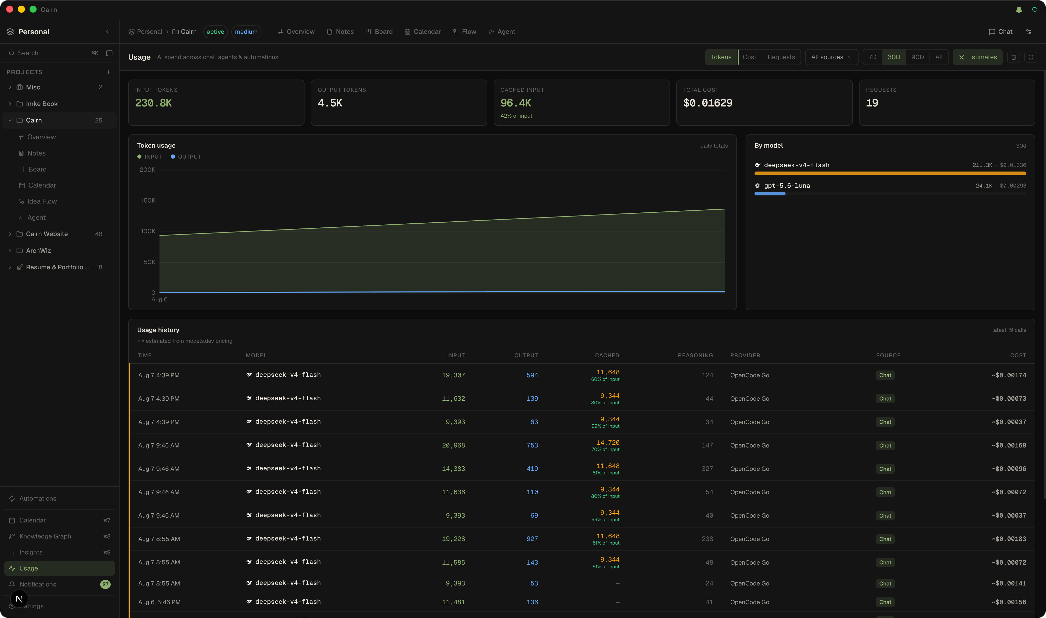Image resolution: width=1046 pixels, height=618 pixels.
Task: Click the gpt-5.6-luna blue usage bar
Action: pos(769,194)
